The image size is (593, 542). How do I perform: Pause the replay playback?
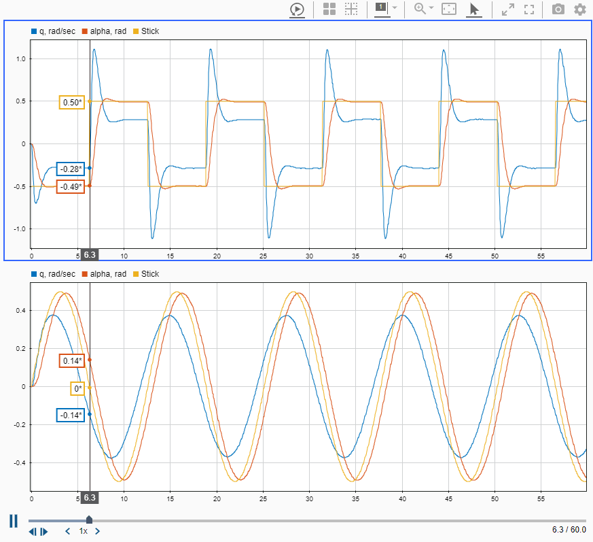pos(14,521)
